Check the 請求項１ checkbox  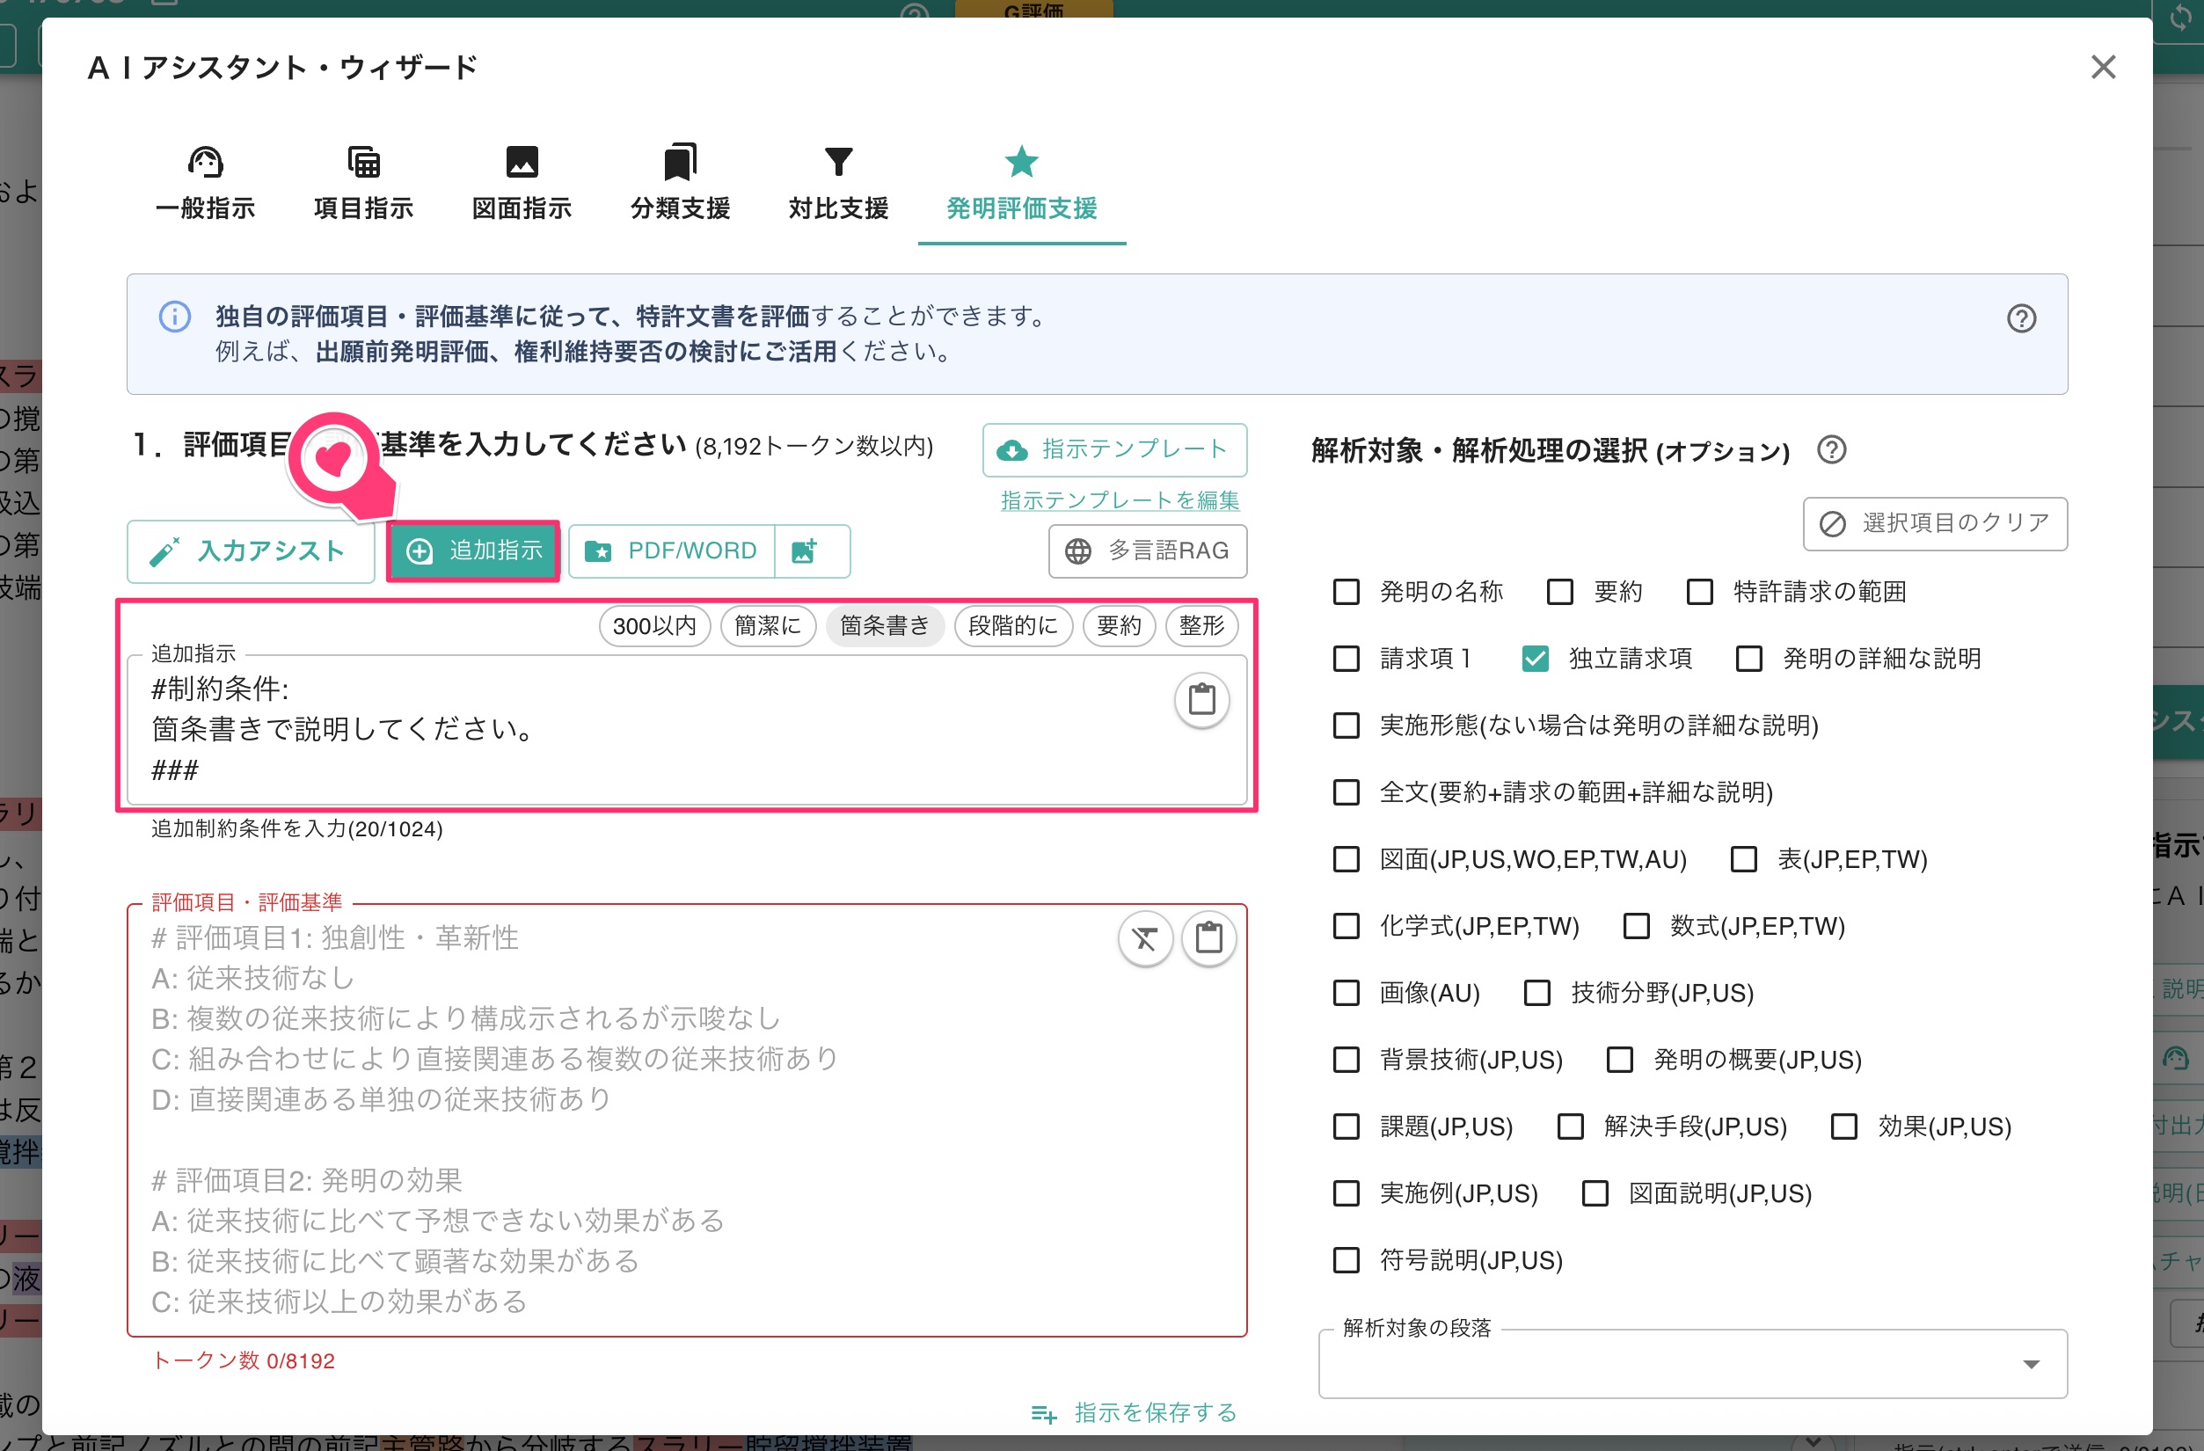[x=1346, y=659]
